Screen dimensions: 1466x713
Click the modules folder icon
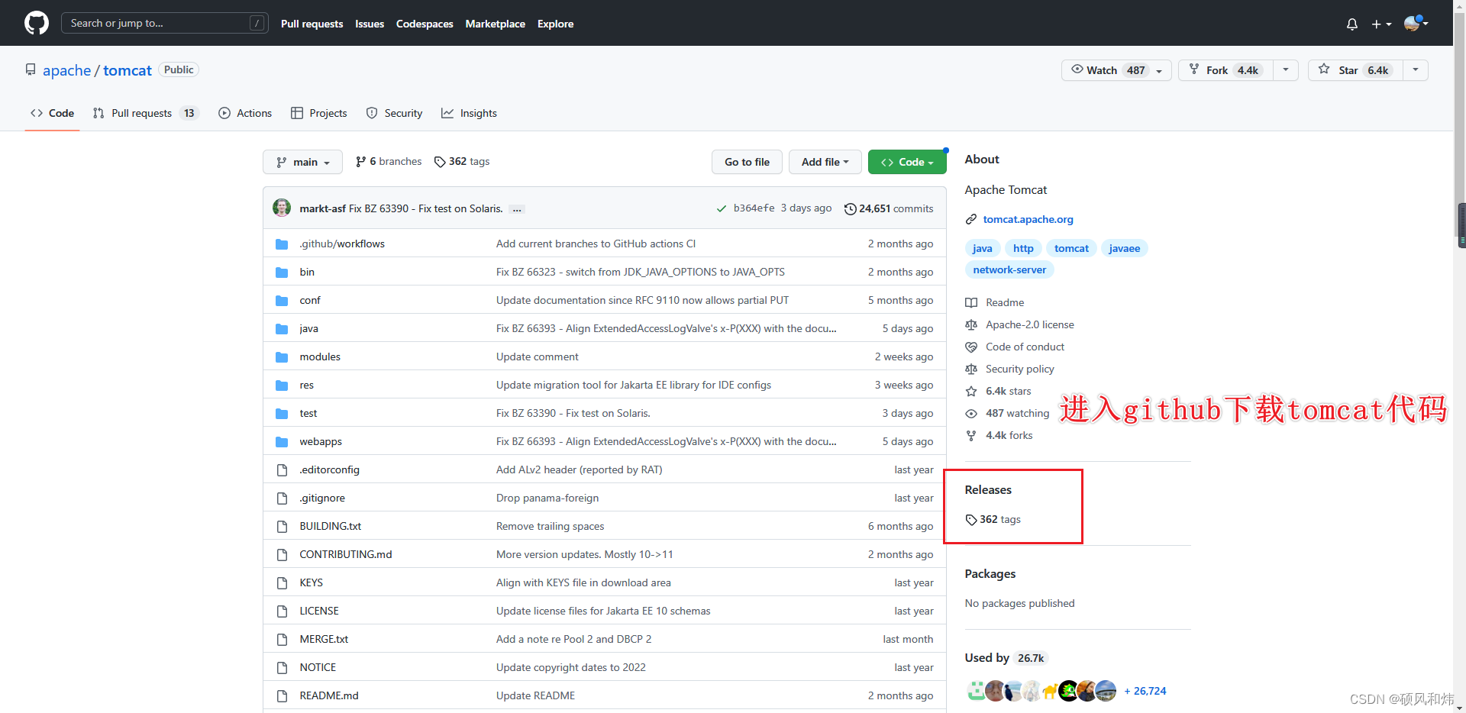tap(282, 357)
